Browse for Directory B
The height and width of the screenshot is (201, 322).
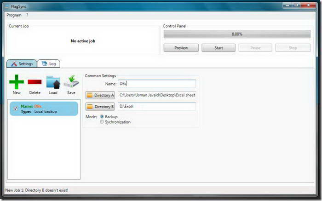tap(100, 107)
